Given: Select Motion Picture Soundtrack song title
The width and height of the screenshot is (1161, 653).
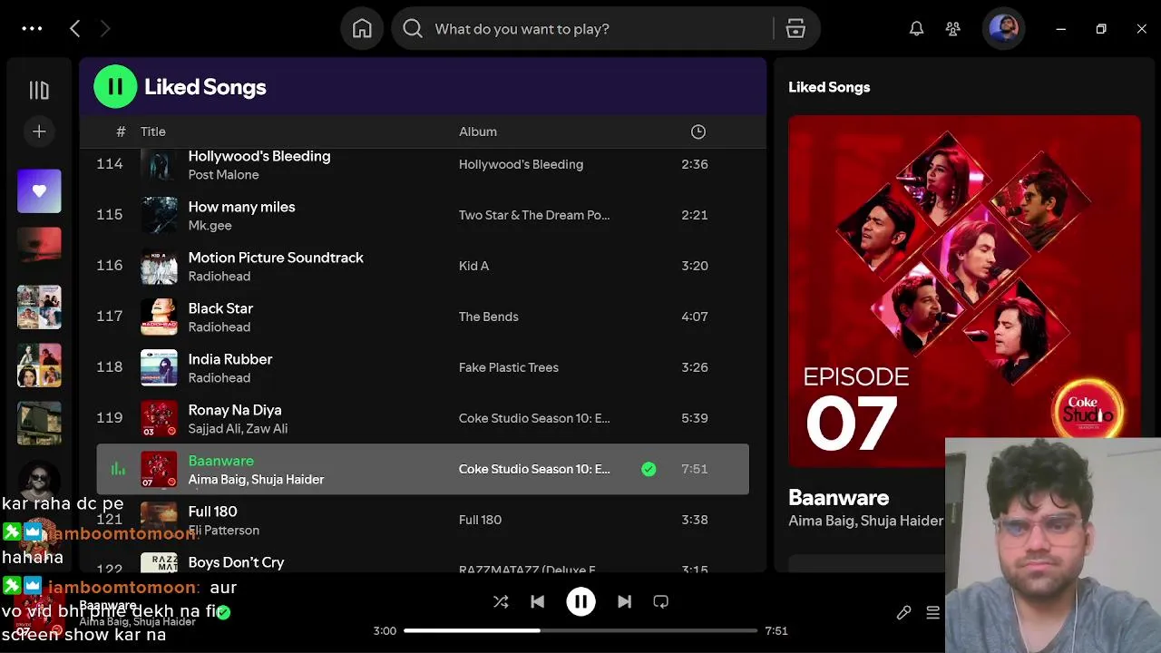Looking at the screenshot, I should pos(276,258).
